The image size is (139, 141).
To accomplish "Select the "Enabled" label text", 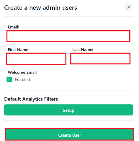I will tap(22, 80).
